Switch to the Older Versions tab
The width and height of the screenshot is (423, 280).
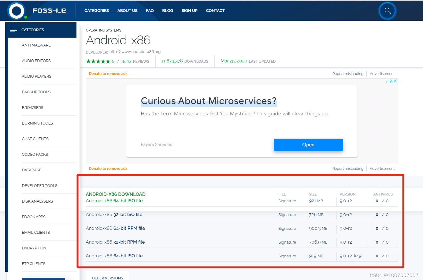click(107, 278)
